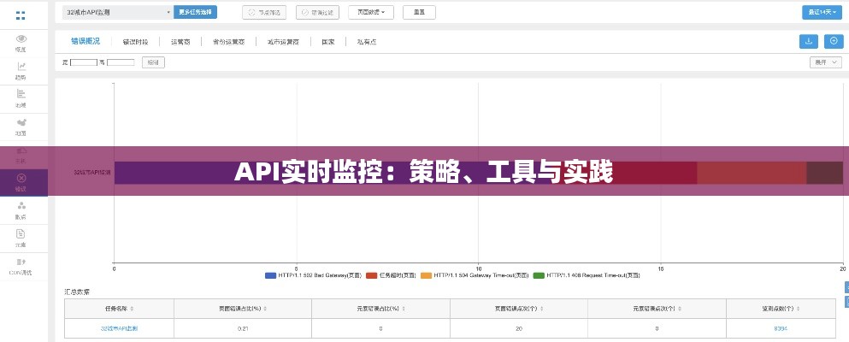The width and height of the screenshot is (849, 342).
Task: Open the document report icon in sidebar
Action: pos(21,233)
